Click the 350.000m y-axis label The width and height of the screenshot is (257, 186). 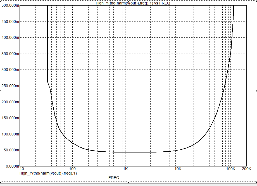pyautogui.click(x=10, y=54)
